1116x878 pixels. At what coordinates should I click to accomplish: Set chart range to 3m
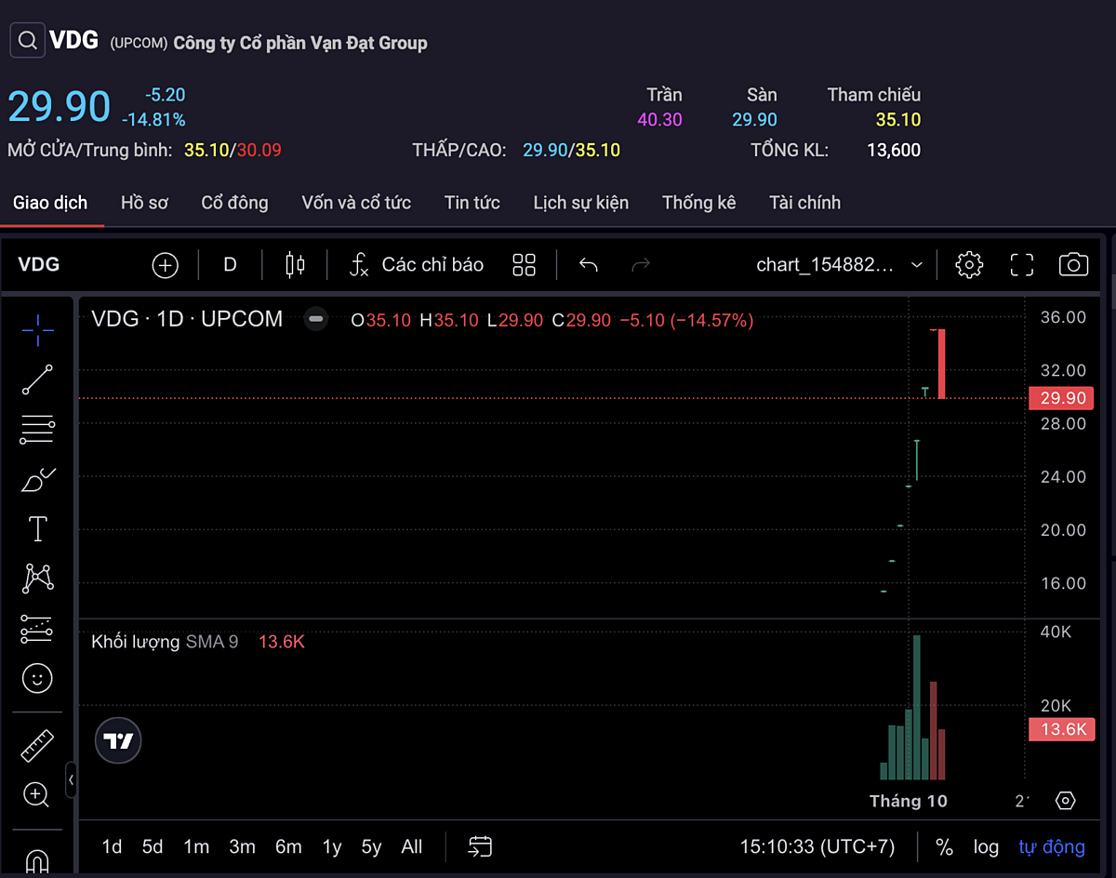click(x=242, y=847)
